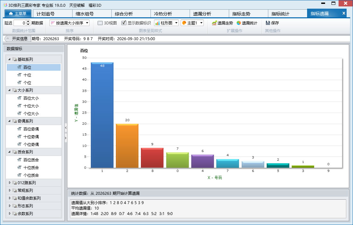The height and width of the screenshot is (225, 353).
Task: Click the indicator icon beside 百位大小
Action: pyautogui.click(x=19, y=98)
